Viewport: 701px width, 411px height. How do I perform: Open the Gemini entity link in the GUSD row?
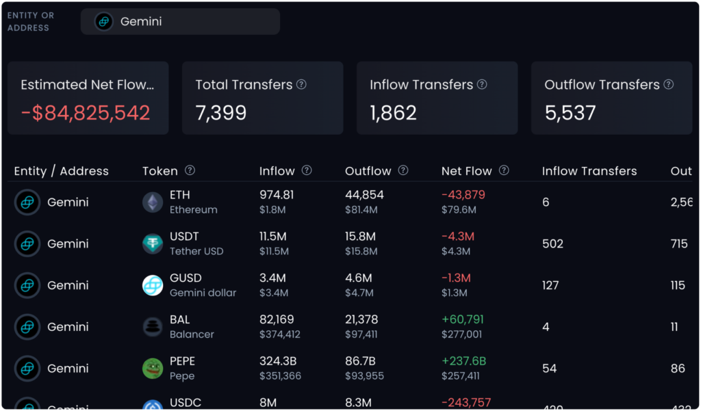pyautogui.click(x=68, y=285)
